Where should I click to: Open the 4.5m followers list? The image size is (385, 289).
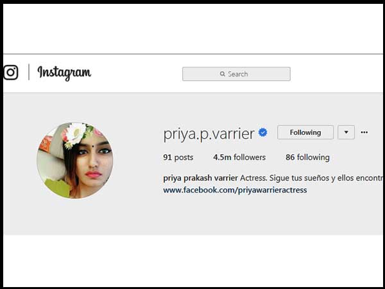239,157
